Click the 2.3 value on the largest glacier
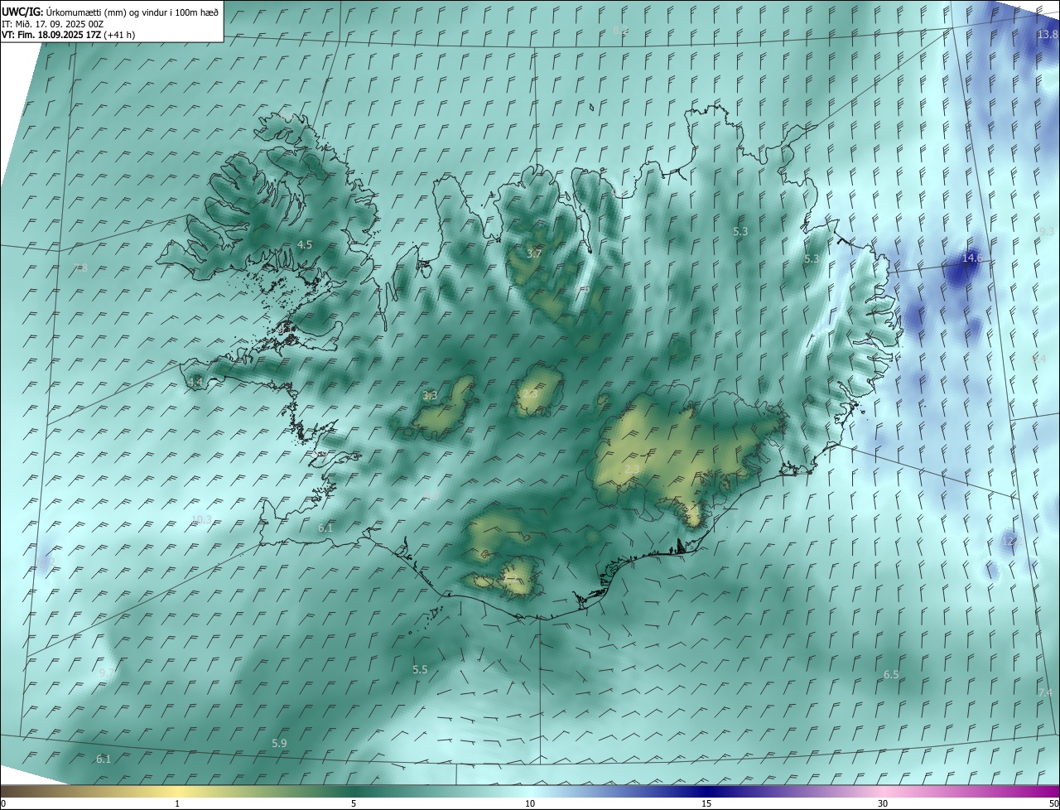This screenshot has height=810, width=1060. 631,470
